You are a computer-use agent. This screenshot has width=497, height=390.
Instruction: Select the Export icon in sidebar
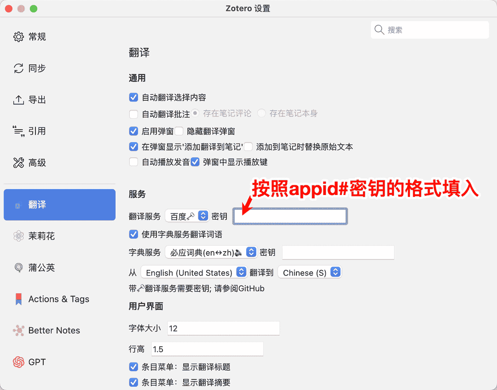point(18,100)
